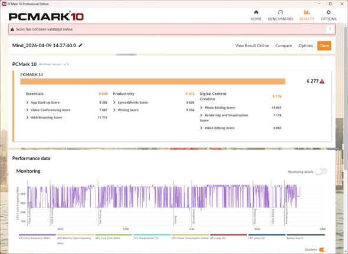Click the pencil icon to rename result
This screenshot has height=254, width=348.
pyautogui.click(x=81, y=45)
